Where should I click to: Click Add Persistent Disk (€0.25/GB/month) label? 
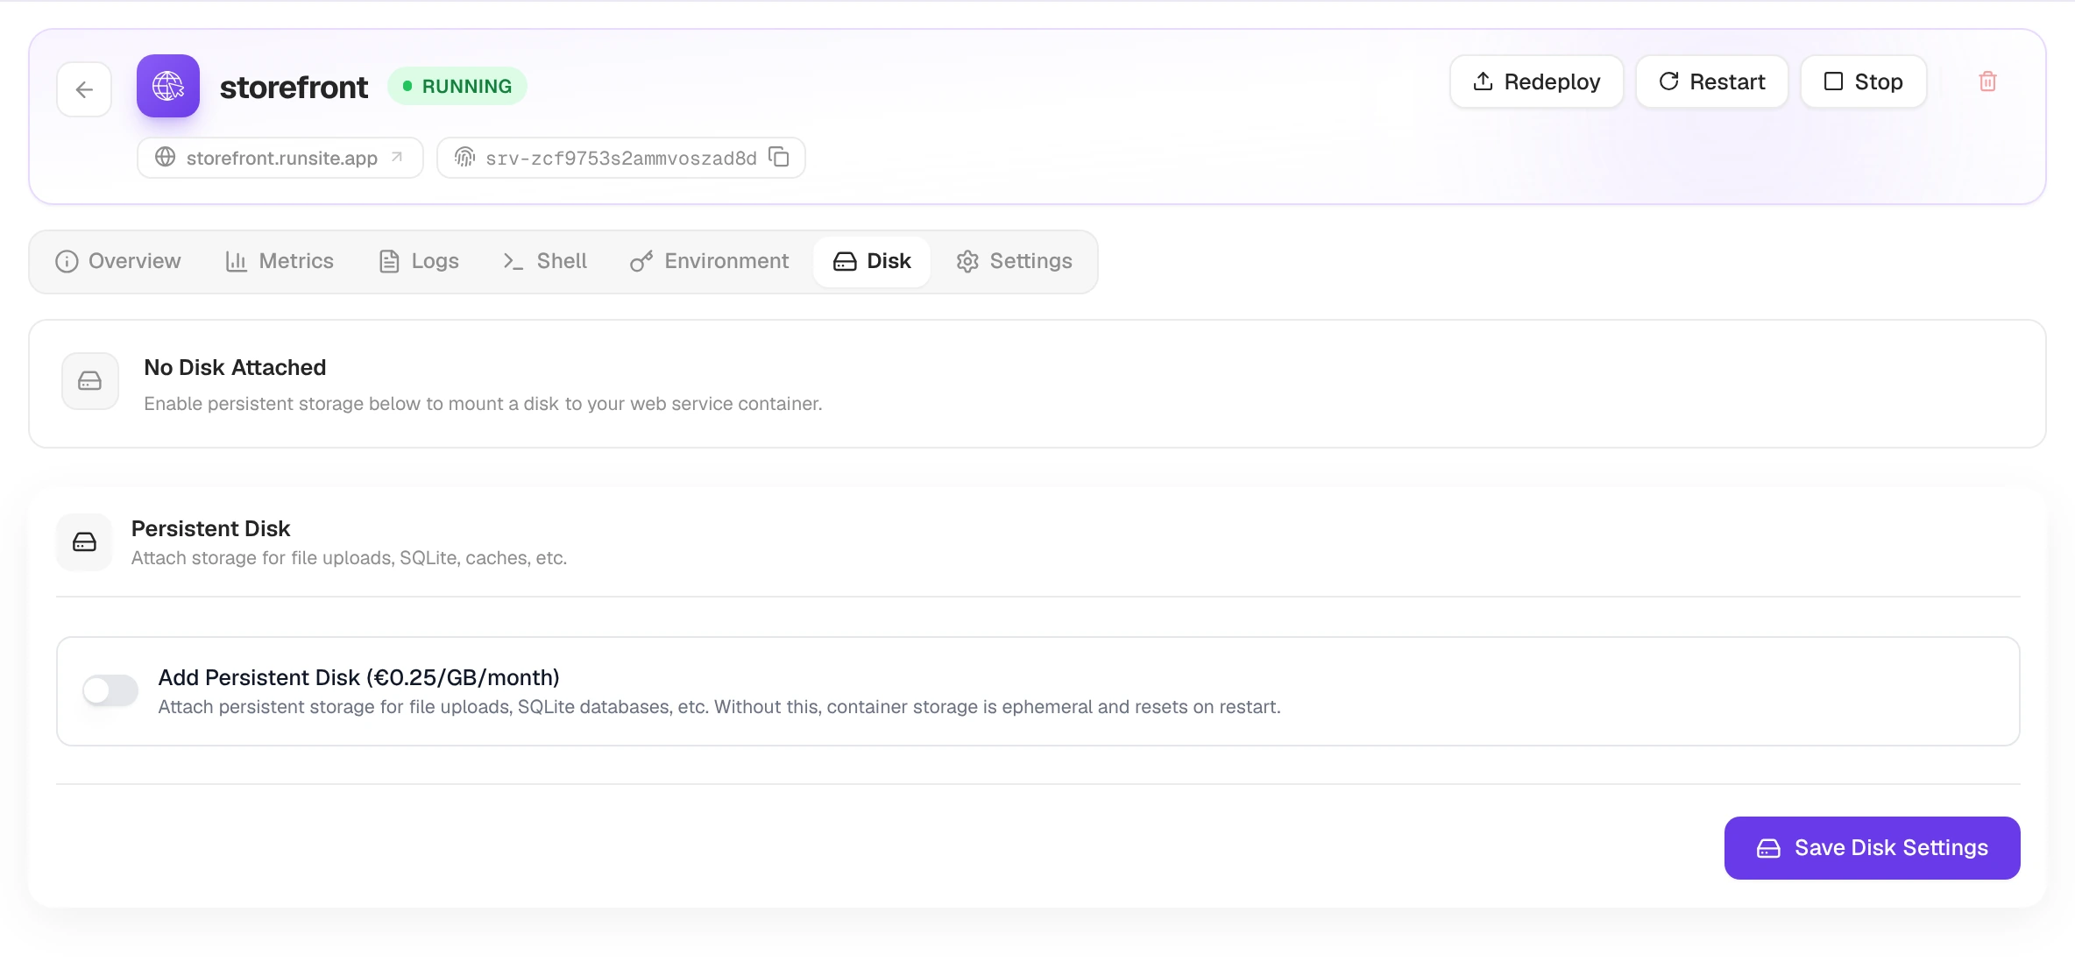pyautogui.click(x=358, y=677)
